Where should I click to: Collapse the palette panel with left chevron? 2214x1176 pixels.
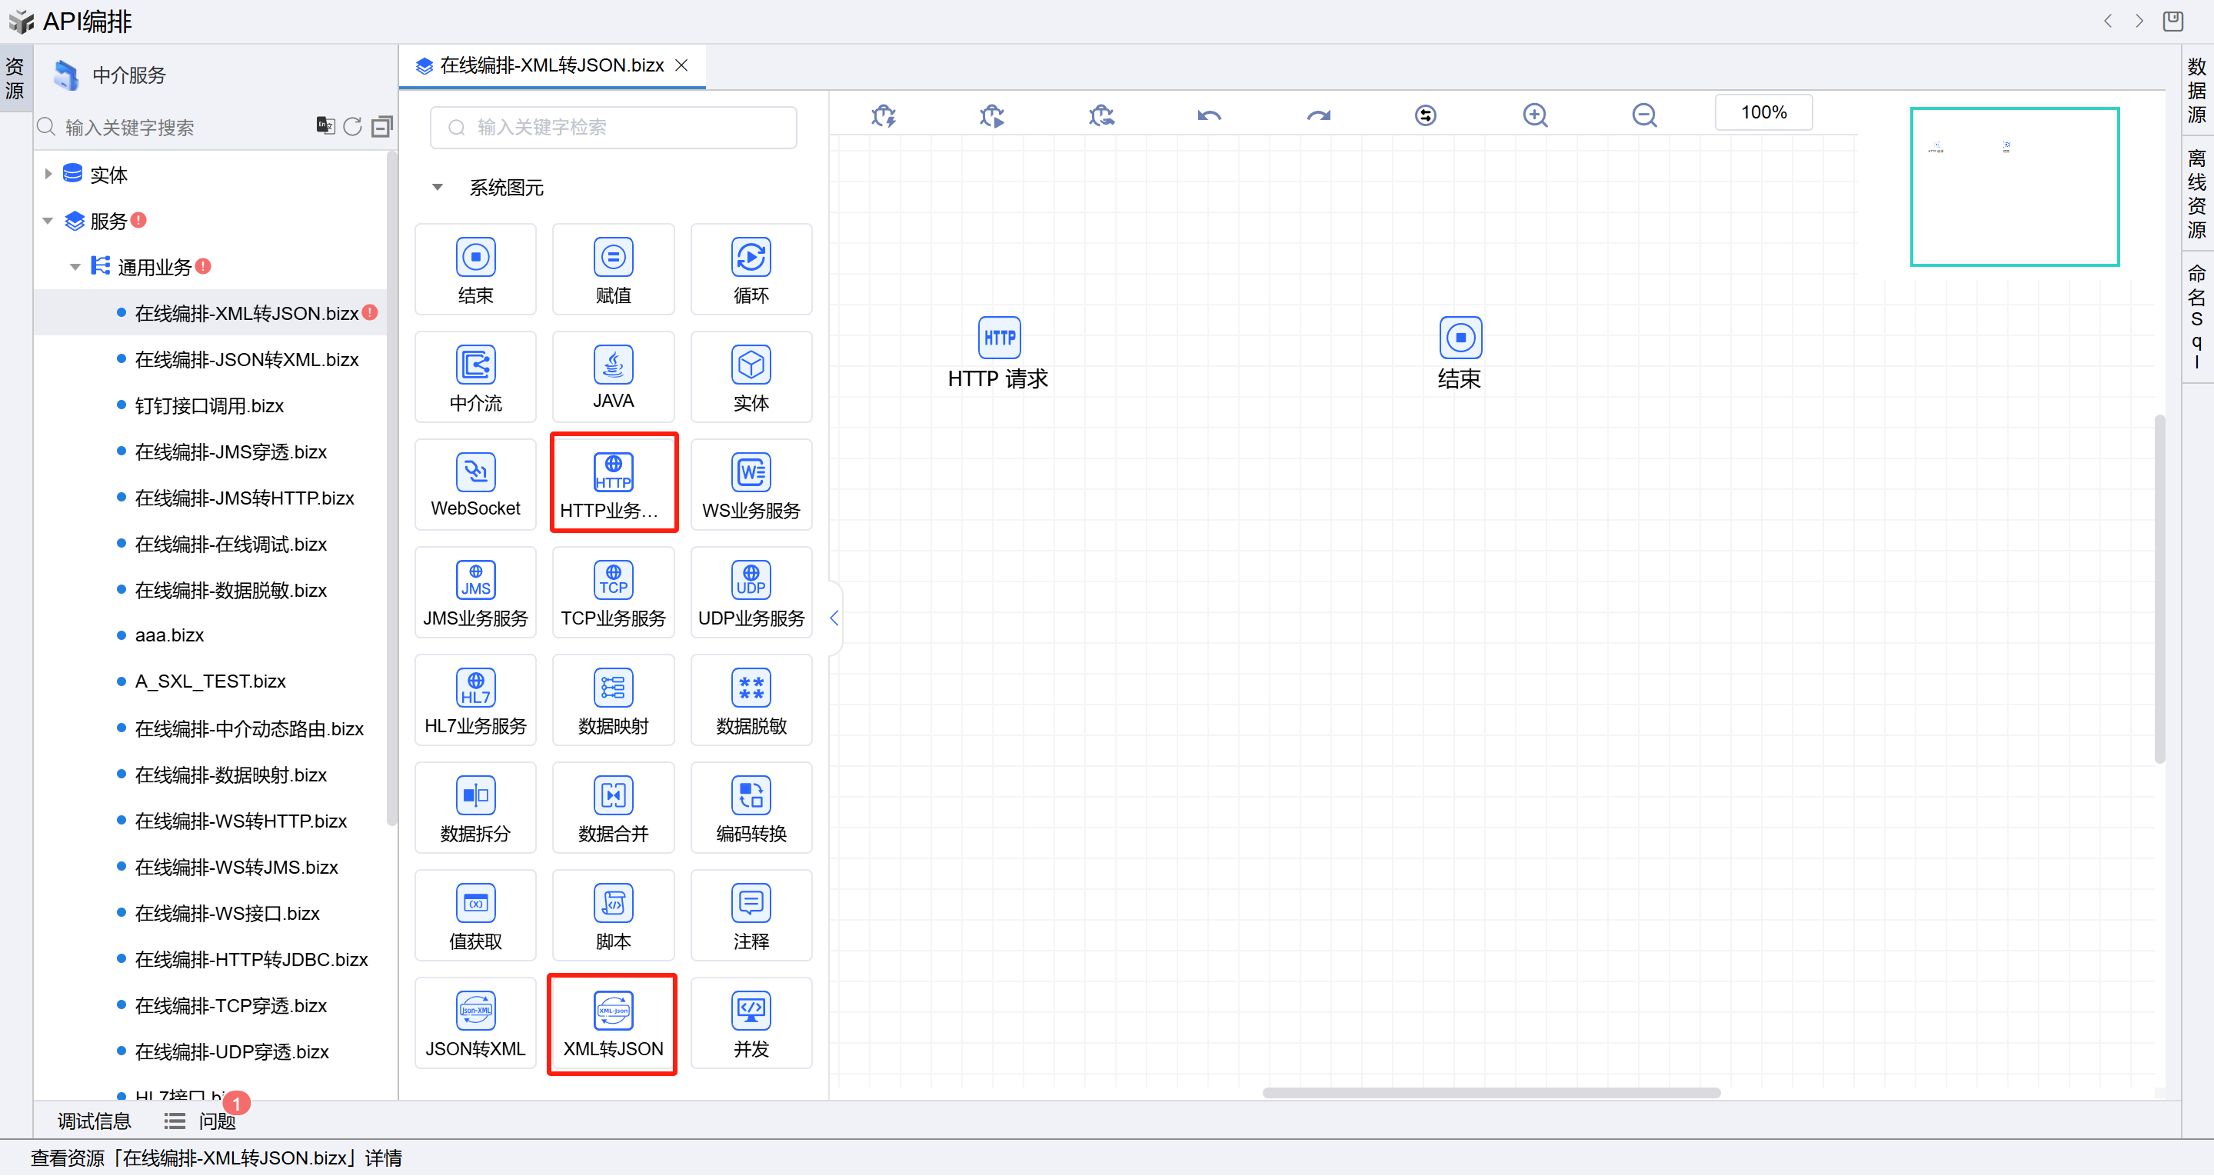[x=834, y=618]
